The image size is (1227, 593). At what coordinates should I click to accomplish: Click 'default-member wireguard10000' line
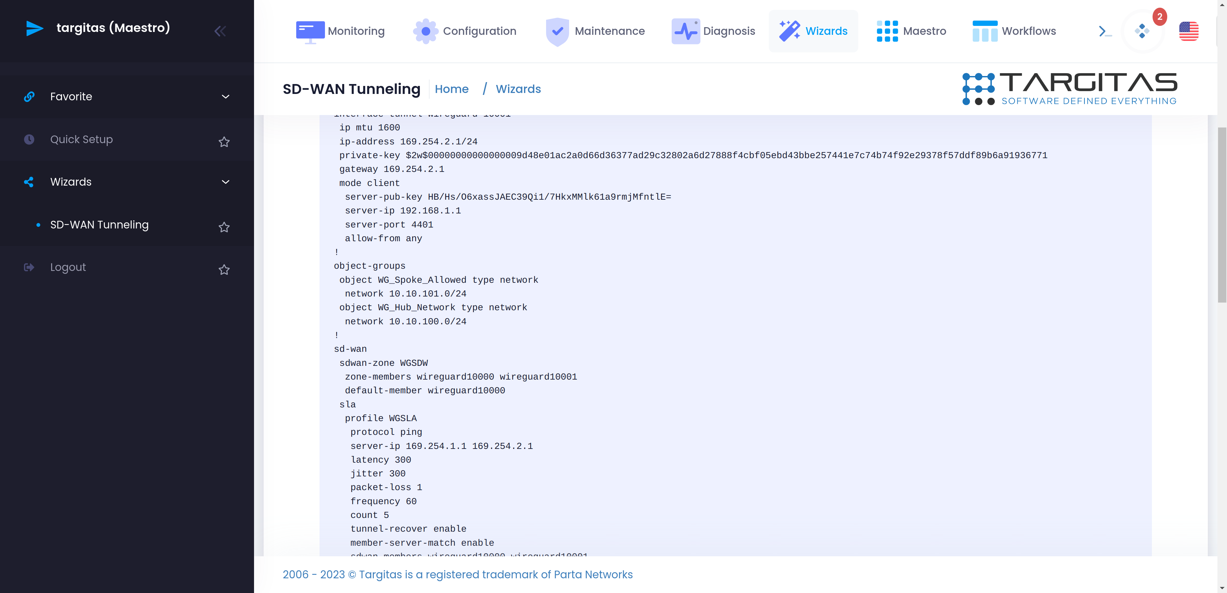coord(425,390)
